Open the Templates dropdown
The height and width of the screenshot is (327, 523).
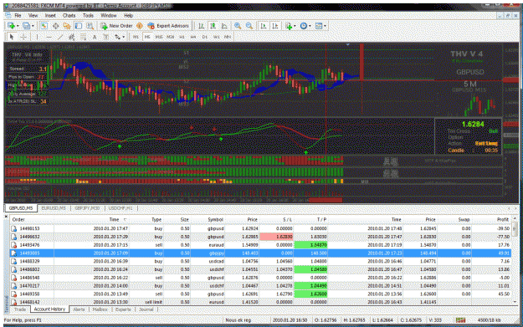pyautogui.click(x=320, y=26)
